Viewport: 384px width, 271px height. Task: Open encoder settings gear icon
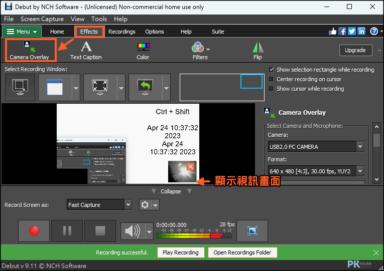click(x=145, y=205)
